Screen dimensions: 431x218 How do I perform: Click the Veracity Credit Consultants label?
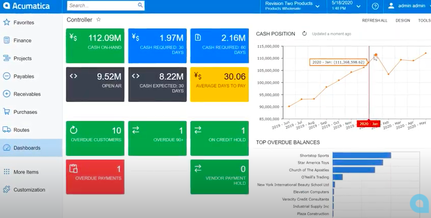306,199
